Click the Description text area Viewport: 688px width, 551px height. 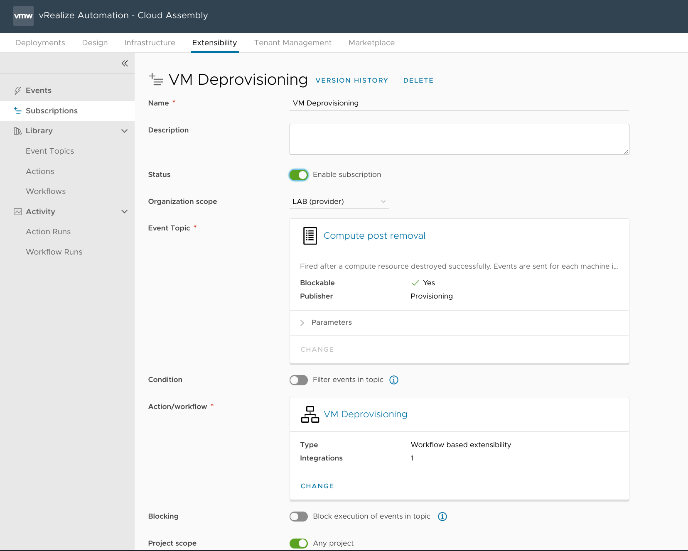click(459, 140)
